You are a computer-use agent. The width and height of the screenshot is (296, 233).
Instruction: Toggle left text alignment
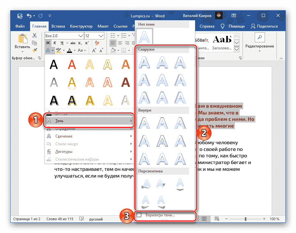pyautogui.click(x=114, y=43)
